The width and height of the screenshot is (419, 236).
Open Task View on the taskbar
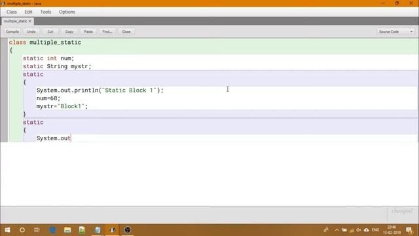click(x=37, y=230)
